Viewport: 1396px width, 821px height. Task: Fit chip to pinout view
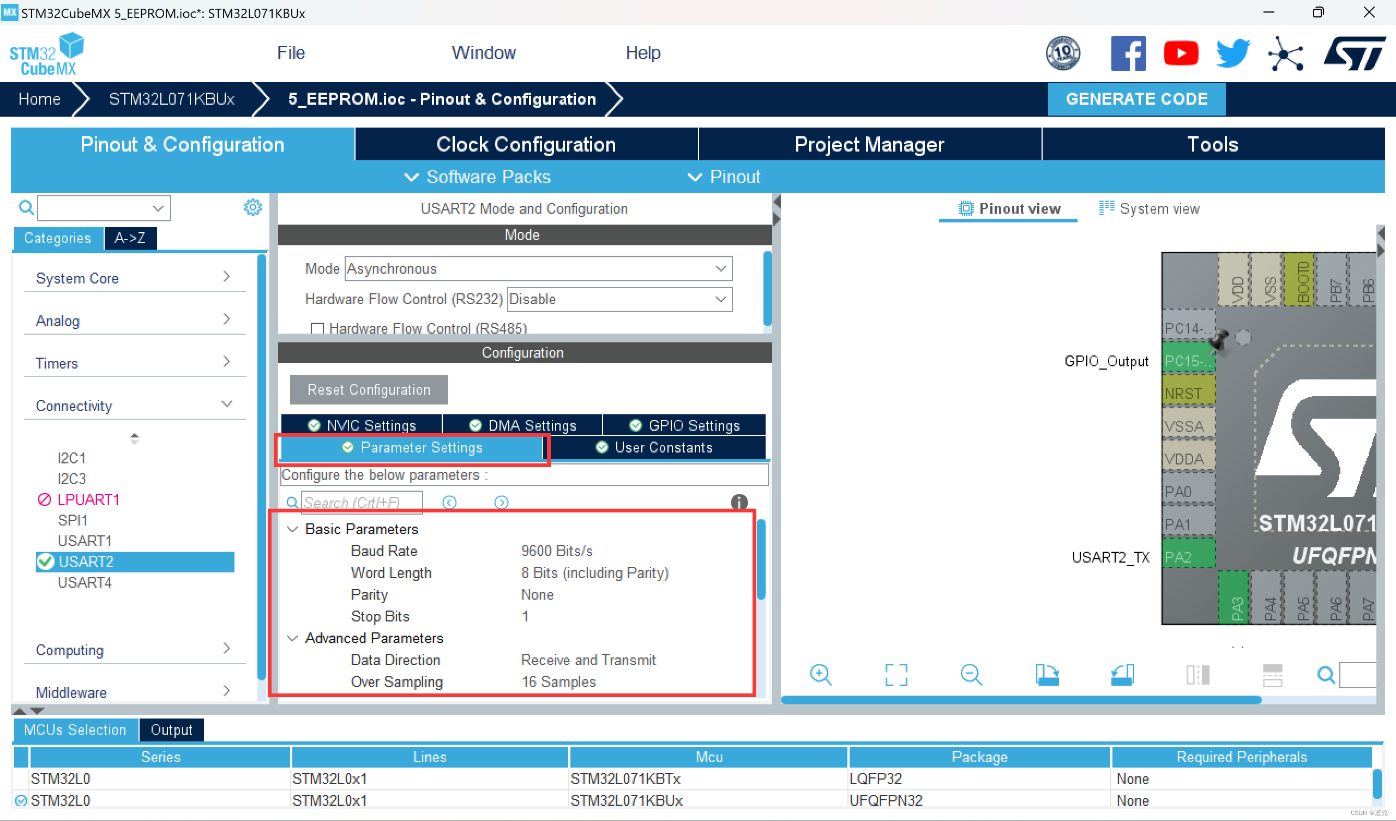point(896,675)
